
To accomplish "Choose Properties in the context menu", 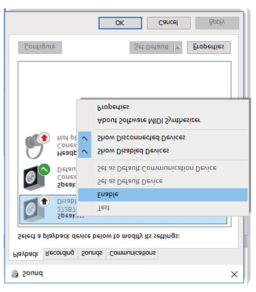I will (163, 107).
